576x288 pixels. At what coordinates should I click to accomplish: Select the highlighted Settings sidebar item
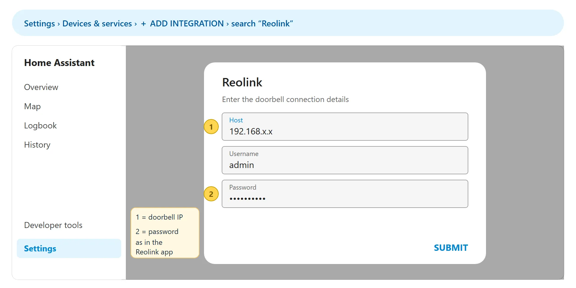pos(69,248)
